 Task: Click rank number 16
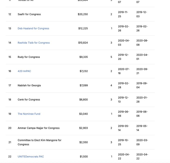tap(10, 71)
